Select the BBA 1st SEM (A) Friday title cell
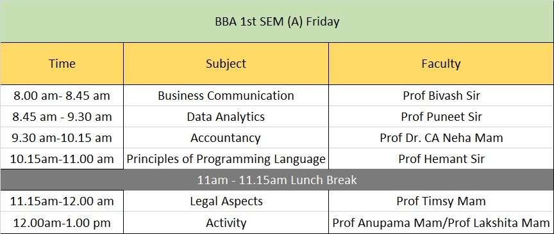The image size is (554, 234). 277,21
